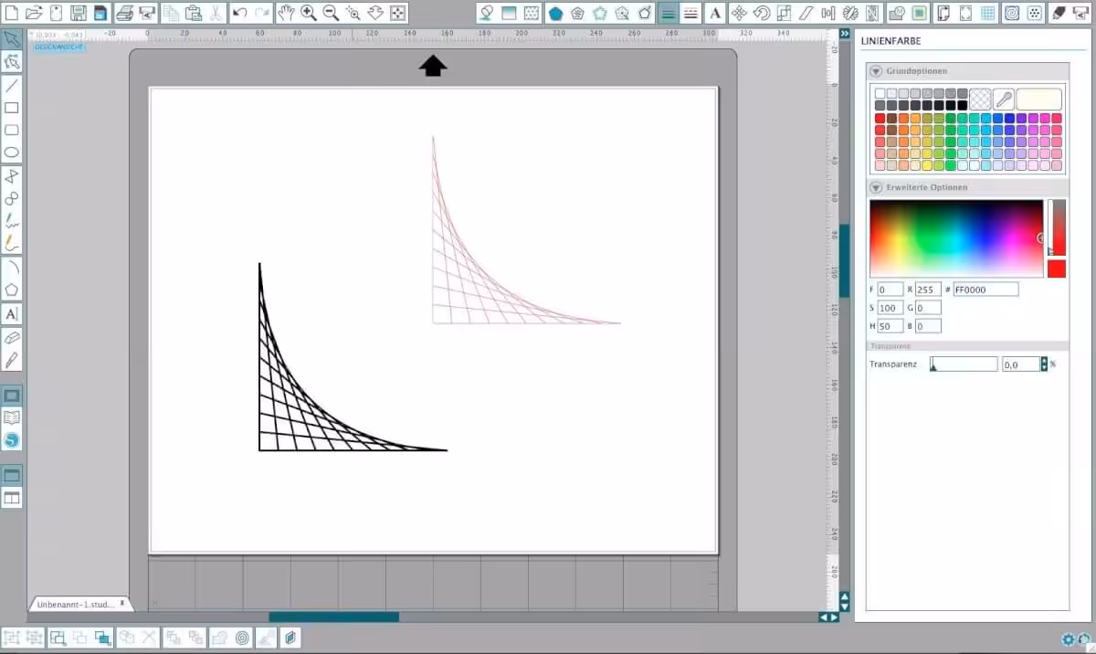Pick the eraser tool
1096x654 pixels.
click(x=12, y=338)
